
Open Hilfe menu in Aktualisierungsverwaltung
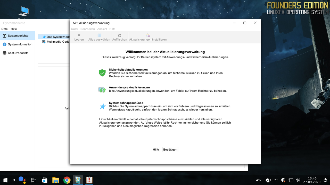(x=112, y=29)
